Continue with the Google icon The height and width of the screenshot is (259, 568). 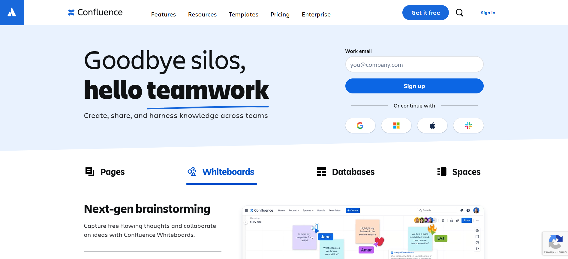360,125
